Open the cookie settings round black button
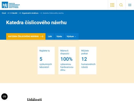Screen dimensions: 134x101 [x=4, y=97]
